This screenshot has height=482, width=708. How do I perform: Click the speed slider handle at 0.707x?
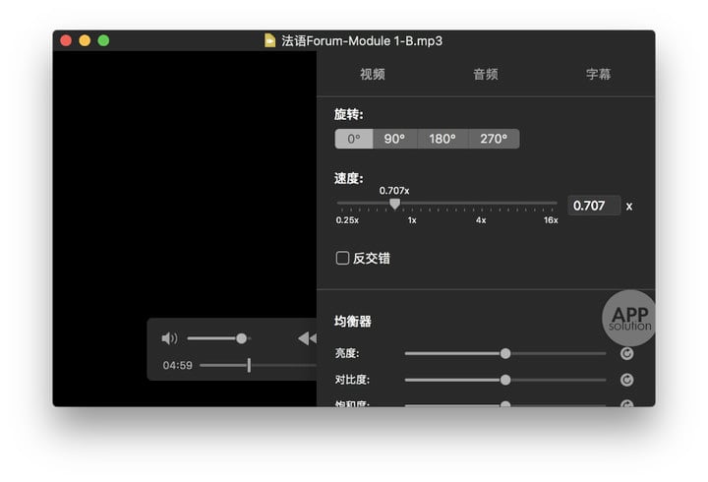tap(394, 205)
